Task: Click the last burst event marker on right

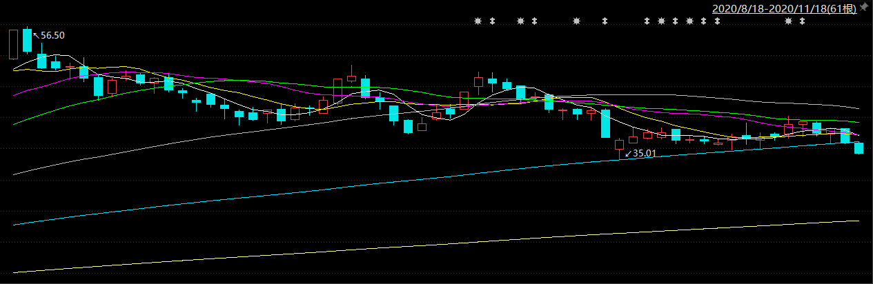Action: coord(788,21)
